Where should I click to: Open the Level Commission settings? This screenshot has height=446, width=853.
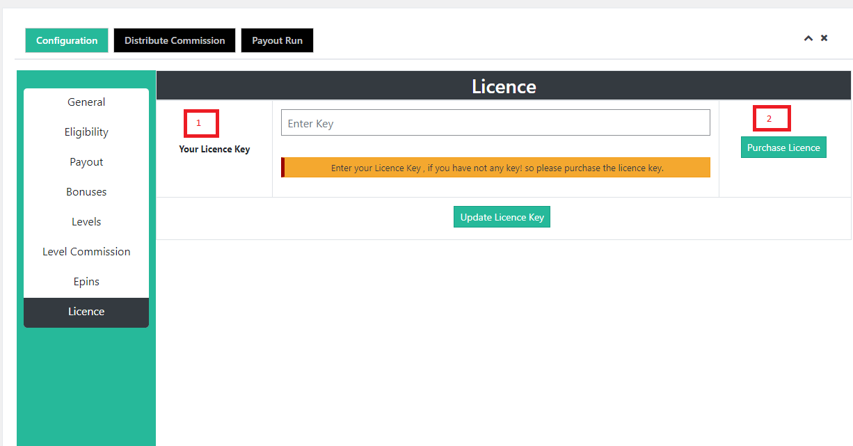pos(86,252)
